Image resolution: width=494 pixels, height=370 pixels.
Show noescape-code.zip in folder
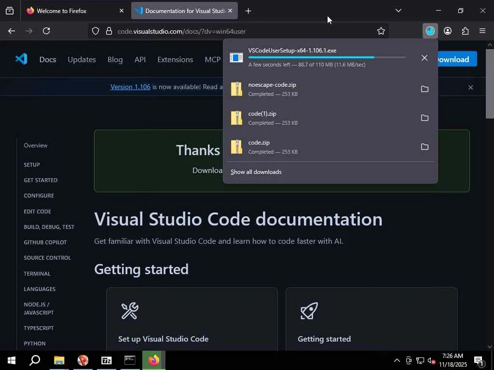coord(425,89)
